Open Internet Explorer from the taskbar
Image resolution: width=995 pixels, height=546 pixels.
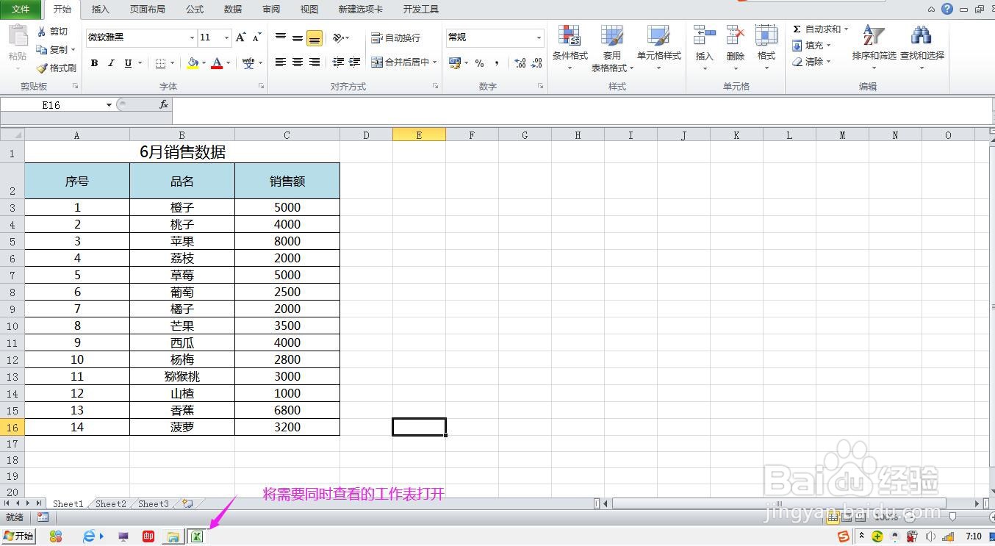pos(89,536)
